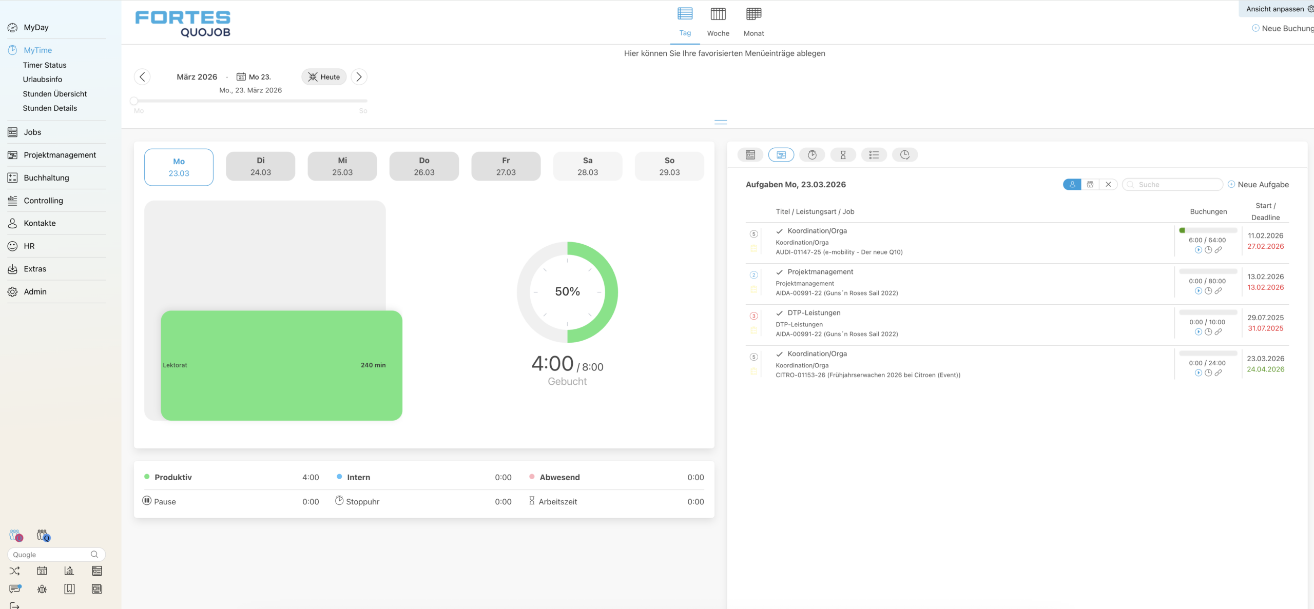Click the Heute button
The image size is (1314, 609).
coord(324,77)
